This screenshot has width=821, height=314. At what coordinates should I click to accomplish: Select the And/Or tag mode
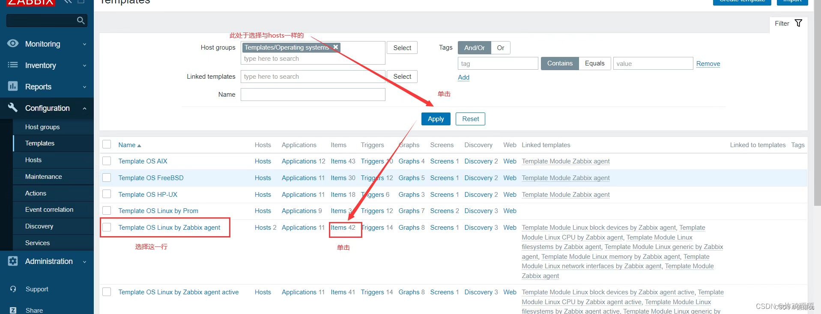click(x=475, y=47)
